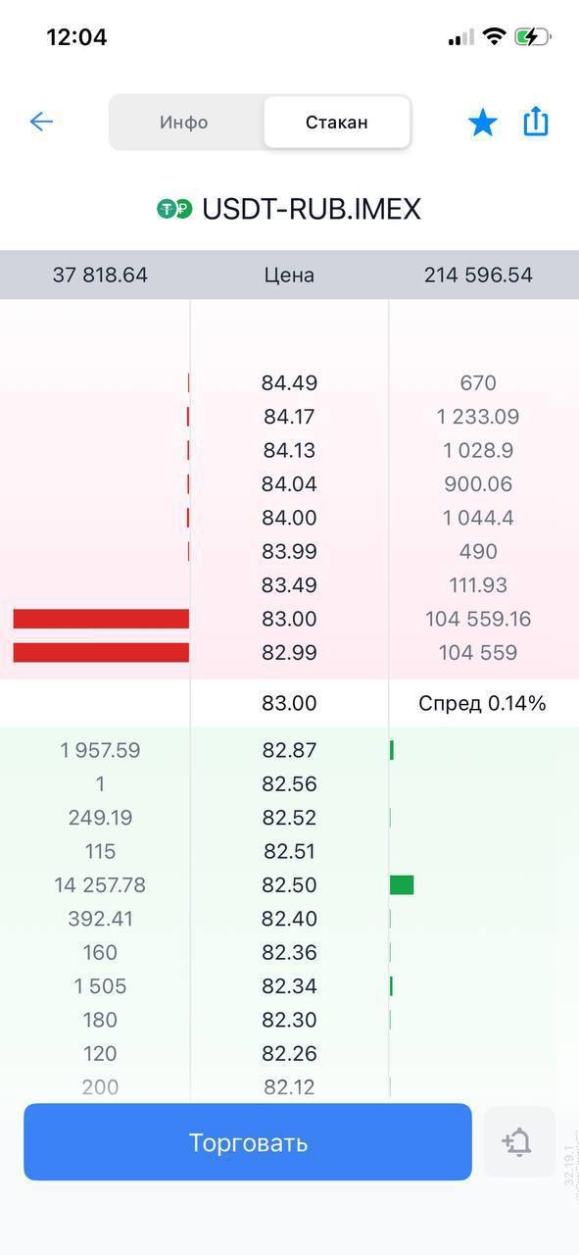Select bid level 82.50 with volume 14 257.78

click(x=289, y=885)
